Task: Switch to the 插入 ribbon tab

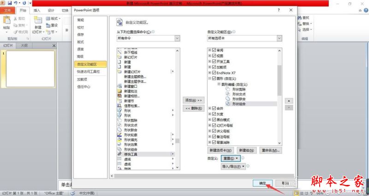Action: [37, 10]
